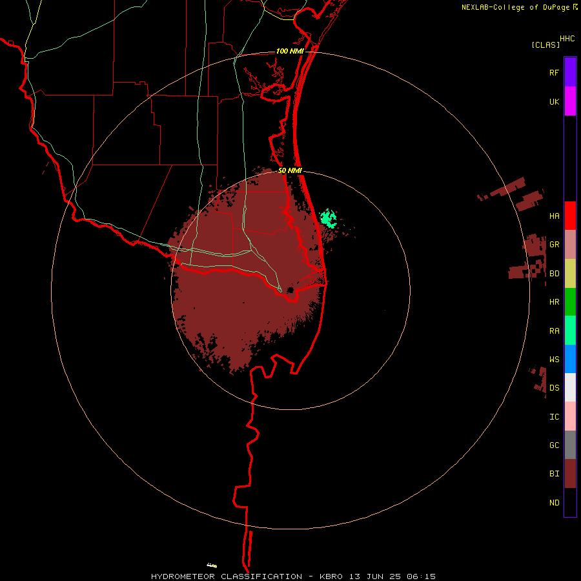The width and height of the screenshot is (581, 581).
Task: Click the UK legend label
Action: pos(554,101)
